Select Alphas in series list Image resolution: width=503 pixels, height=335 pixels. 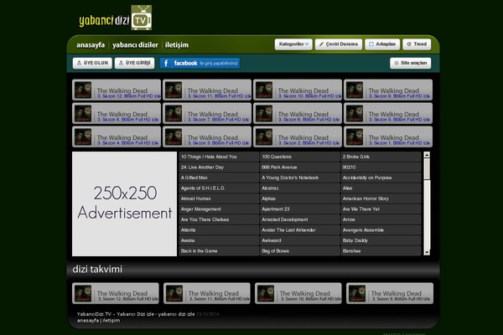coord(300,198)
